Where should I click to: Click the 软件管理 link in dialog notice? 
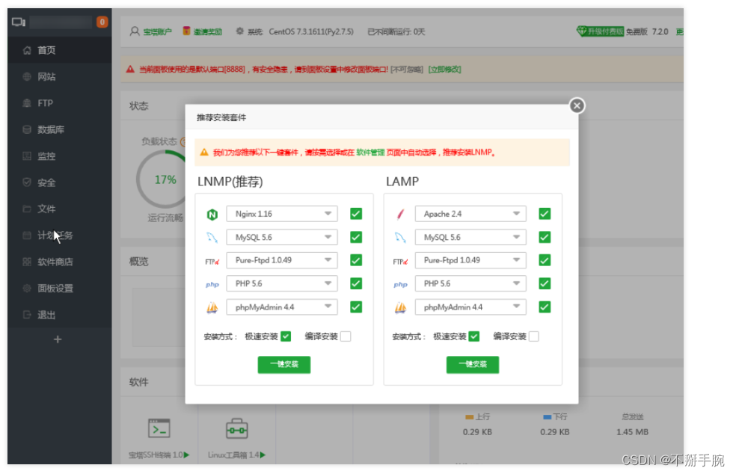[370, 153]
